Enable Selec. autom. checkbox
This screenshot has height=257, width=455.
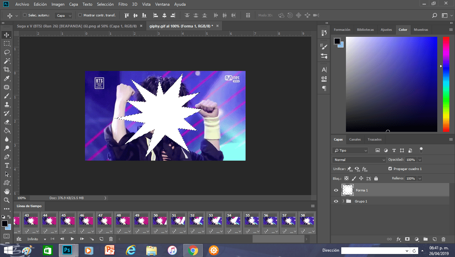[x=25, y=15]
